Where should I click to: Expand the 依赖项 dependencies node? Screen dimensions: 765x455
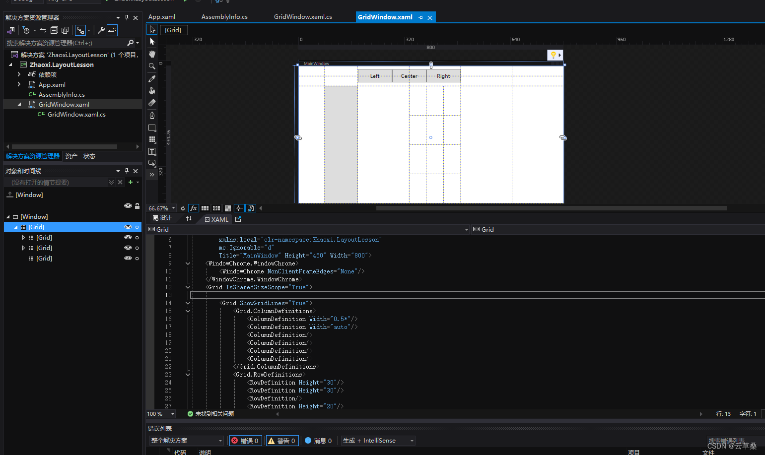coord(19,74)
